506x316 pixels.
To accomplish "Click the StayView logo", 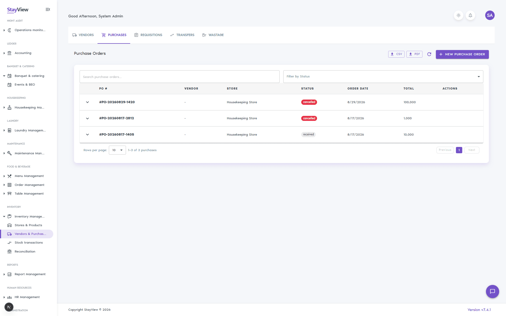I will point(18,10).
